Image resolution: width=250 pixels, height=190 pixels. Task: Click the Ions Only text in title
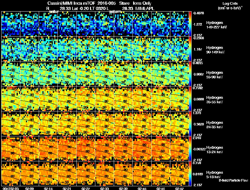(x=142, y=3)
